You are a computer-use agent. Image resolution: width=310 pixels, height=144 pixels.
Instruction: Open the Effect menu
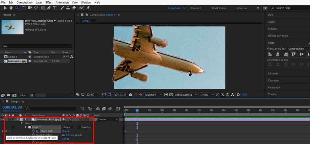click(49, 3)
